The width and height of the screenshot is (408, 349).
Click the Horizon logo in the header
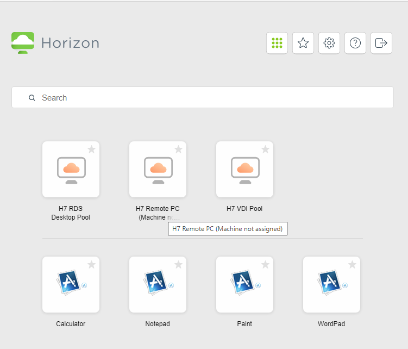55,43
